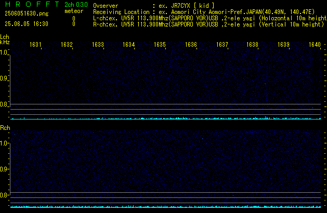Click the 'Ovserver' line with JR7CYX
Image resolution: width=327 pixels, height=213 pixels.
point(154,6)
